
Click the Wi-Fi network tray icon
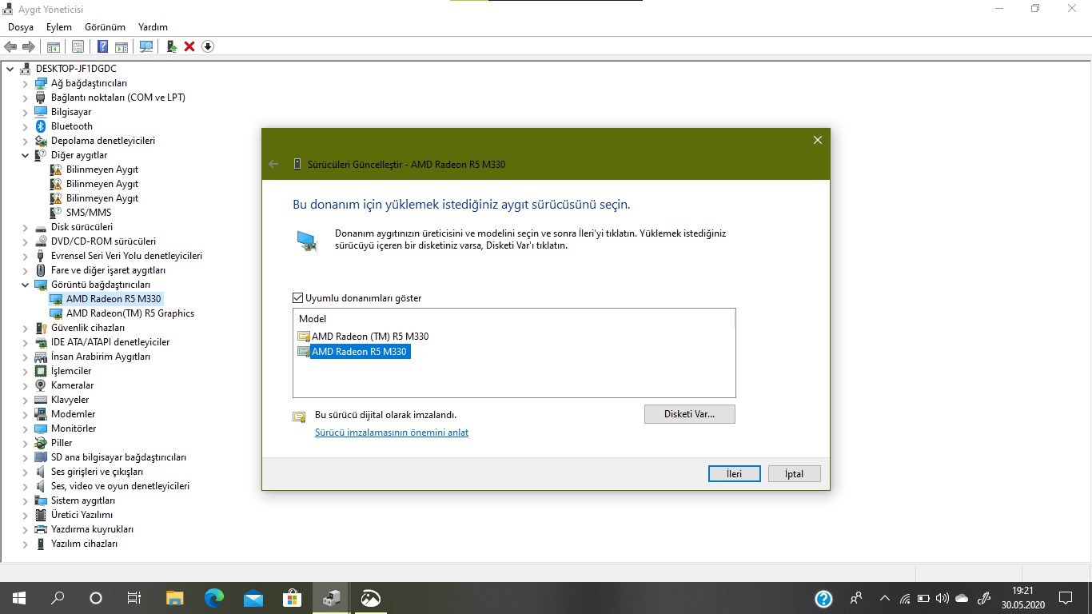tap(905, 598)
